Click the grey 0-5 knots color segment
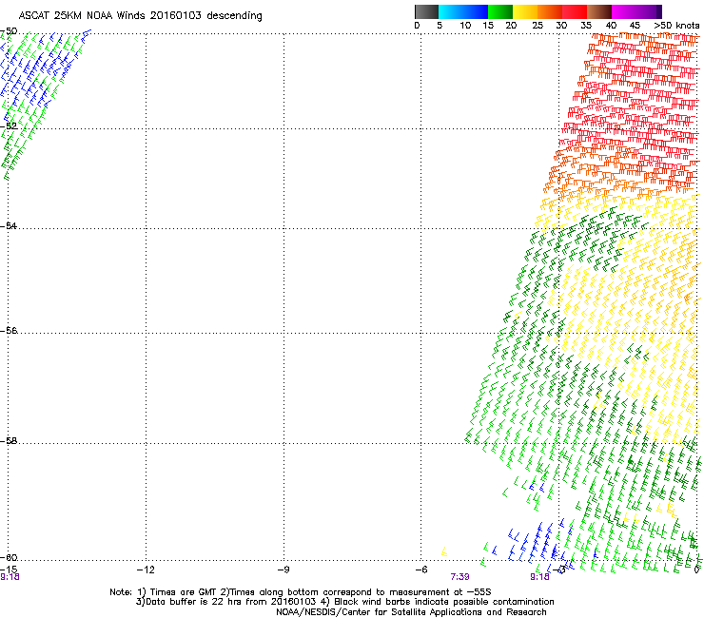The image size is (704, 618). tap(426, 11)
